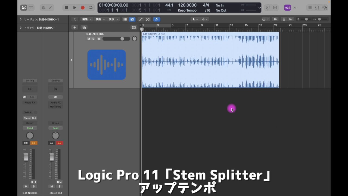348x196 pixels.
Task: Toggle Cycle mode in the transport
Action: click(x=91, y=8)
